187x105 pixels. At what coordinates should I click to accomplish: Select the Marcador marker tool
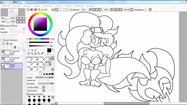[x=30, y=63]
